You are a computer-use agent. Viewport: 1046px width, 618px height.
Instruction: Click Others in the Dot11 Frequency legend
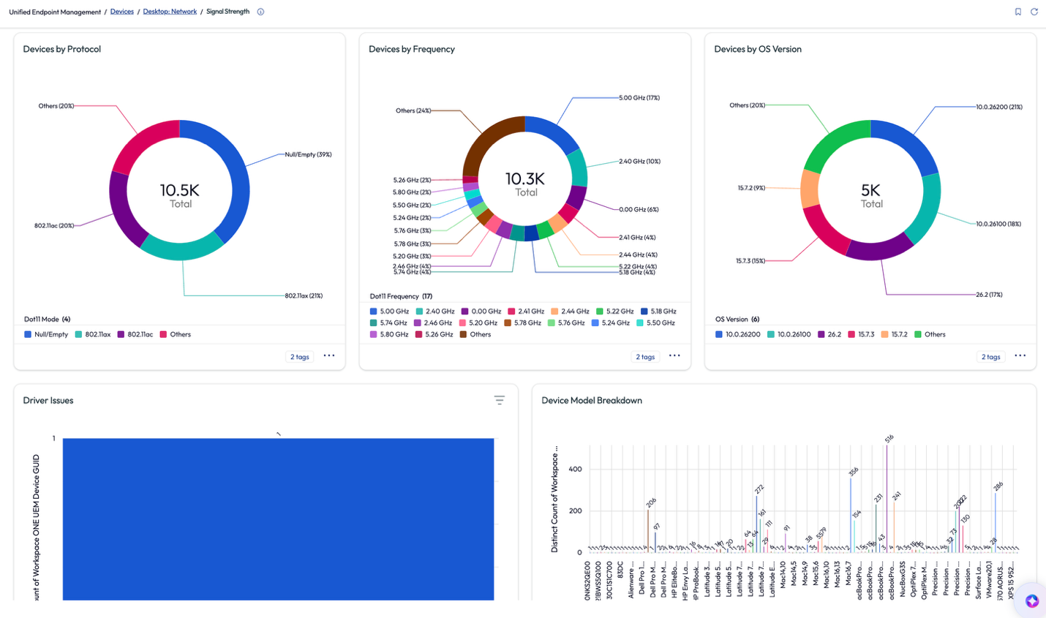475,334
